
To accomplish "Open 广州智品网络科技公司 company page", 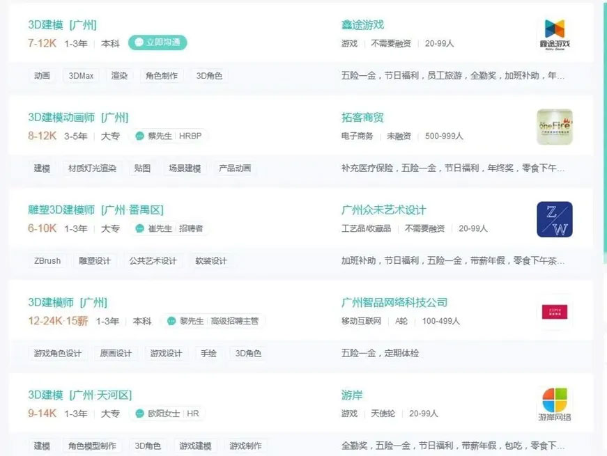I will (x=394, y=303).
